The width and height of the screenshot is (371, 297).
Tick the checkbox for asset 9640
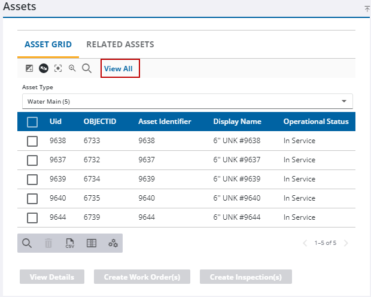(x=32, y=199)
